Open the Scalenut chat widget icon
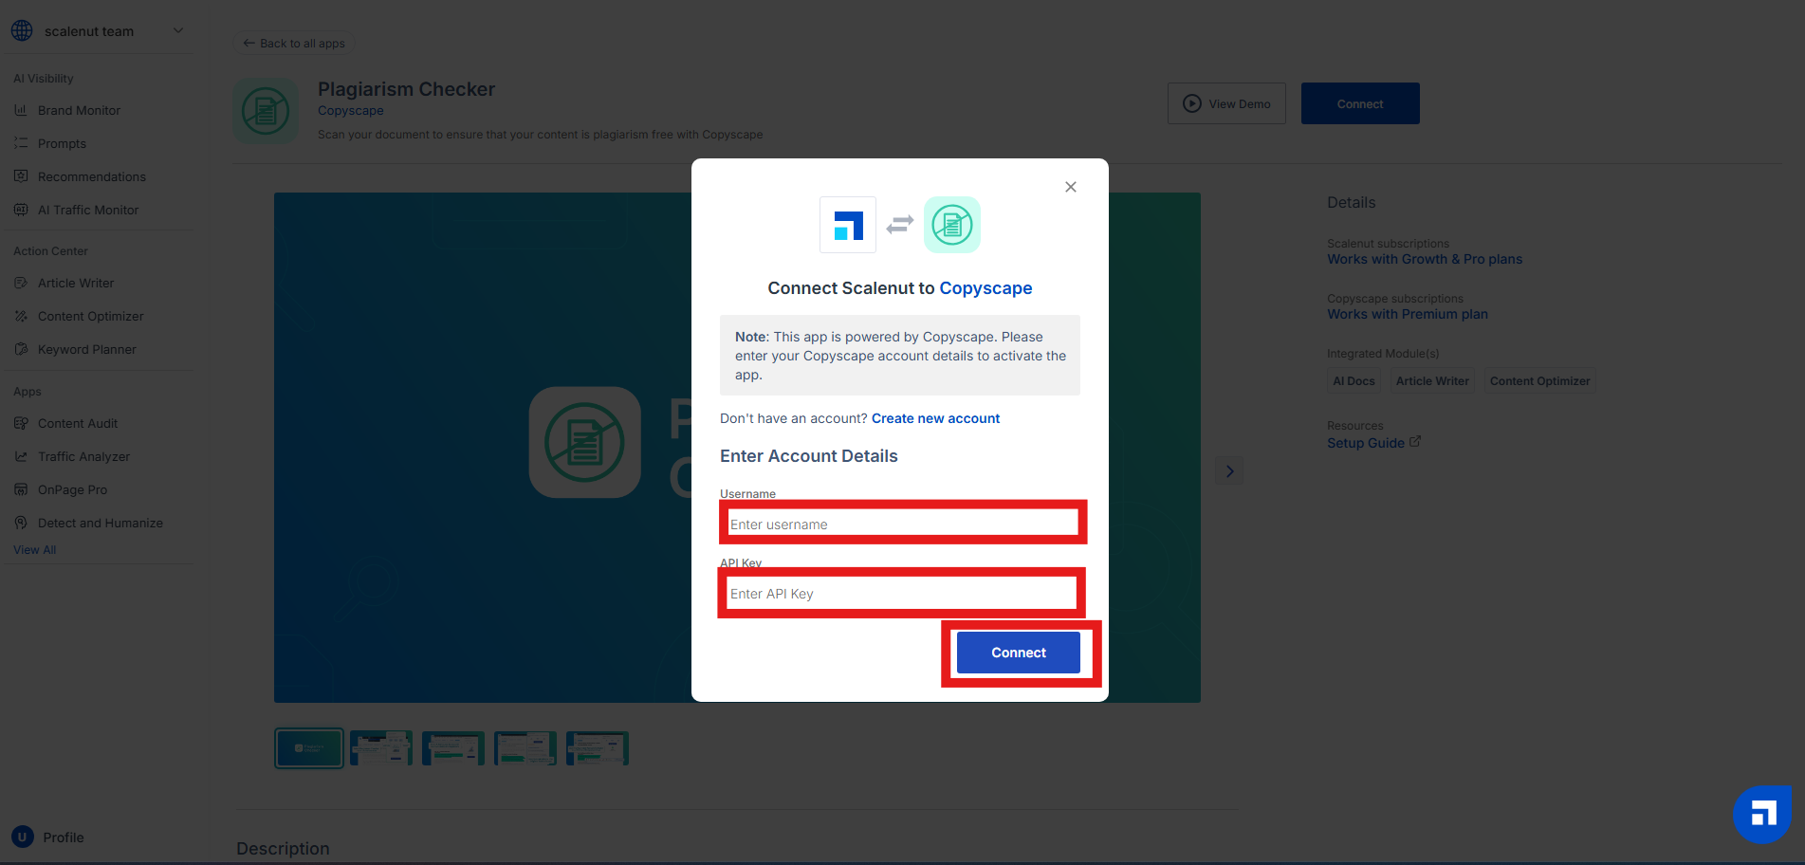The width and height of the screenshot is (1805, 865). click(1762, 814)
